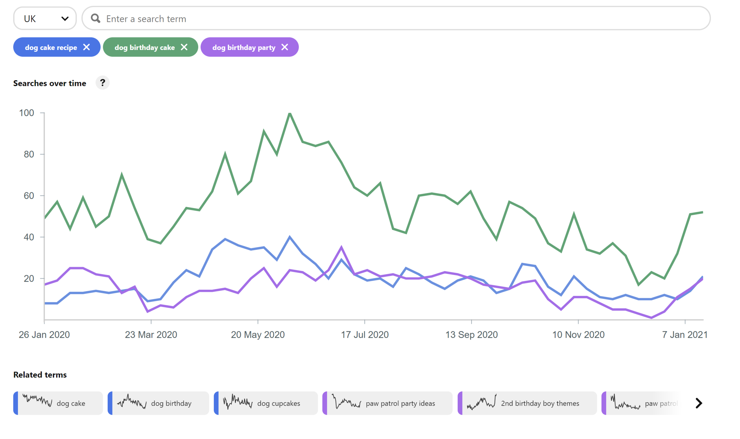Viewport: 740px width, 439px height.
Task: Add related term dog birthday
Action: 171,404
